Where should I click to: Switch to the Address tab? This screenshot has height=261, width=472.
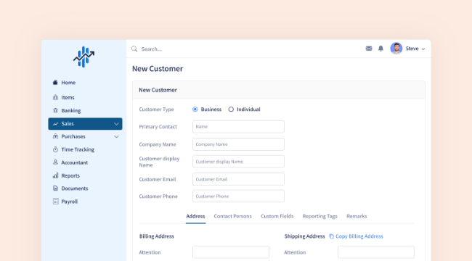tap(195, 216)
